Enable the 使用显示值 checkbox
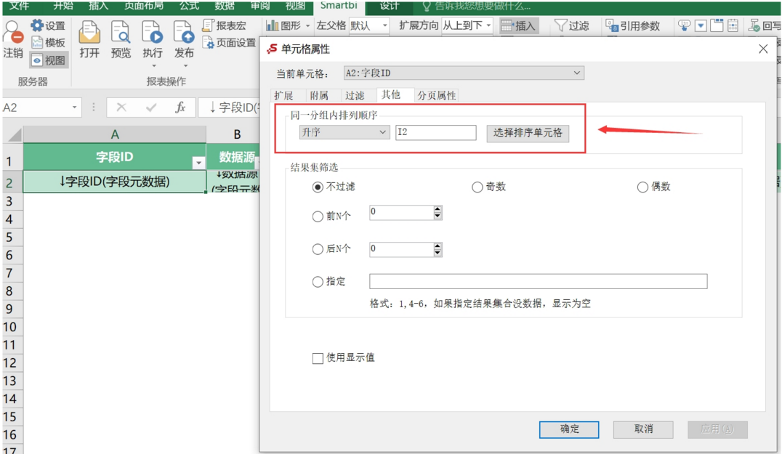Screen dimensions: 782x454 (318, 358)
